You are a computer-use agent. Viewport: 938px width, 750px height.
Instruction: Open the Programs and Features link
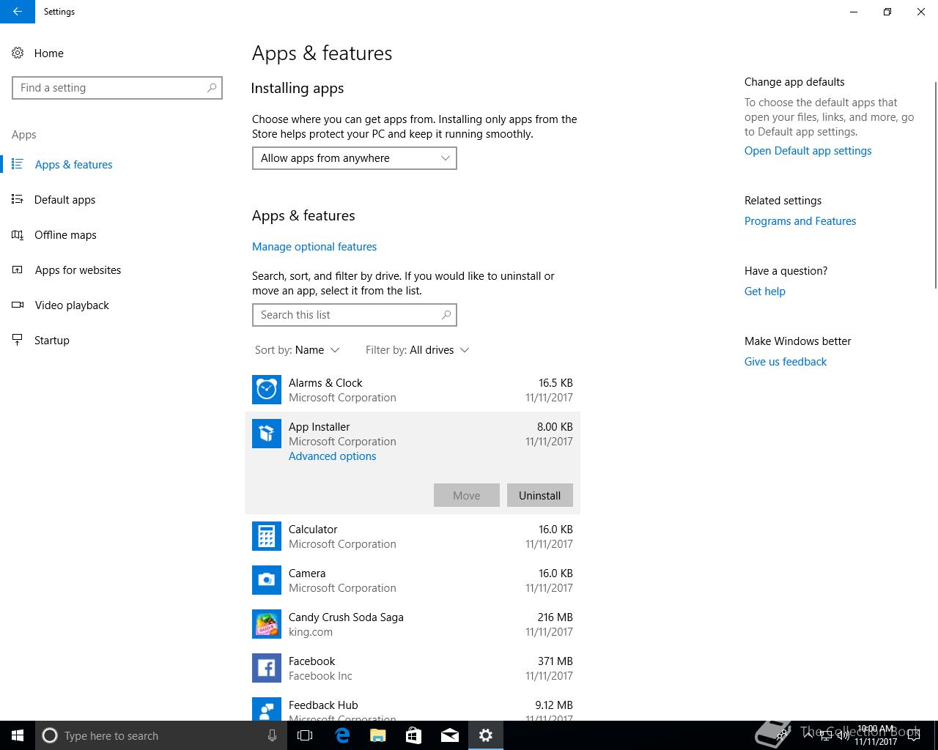coord(800,220)
